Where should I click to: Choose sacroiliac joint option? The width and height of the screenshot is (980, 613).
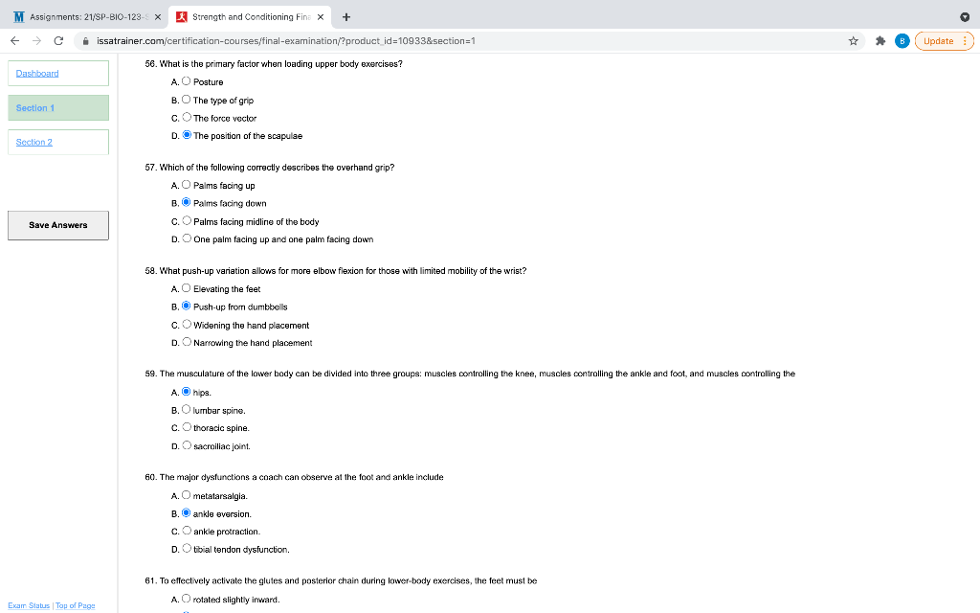point(187,445)
